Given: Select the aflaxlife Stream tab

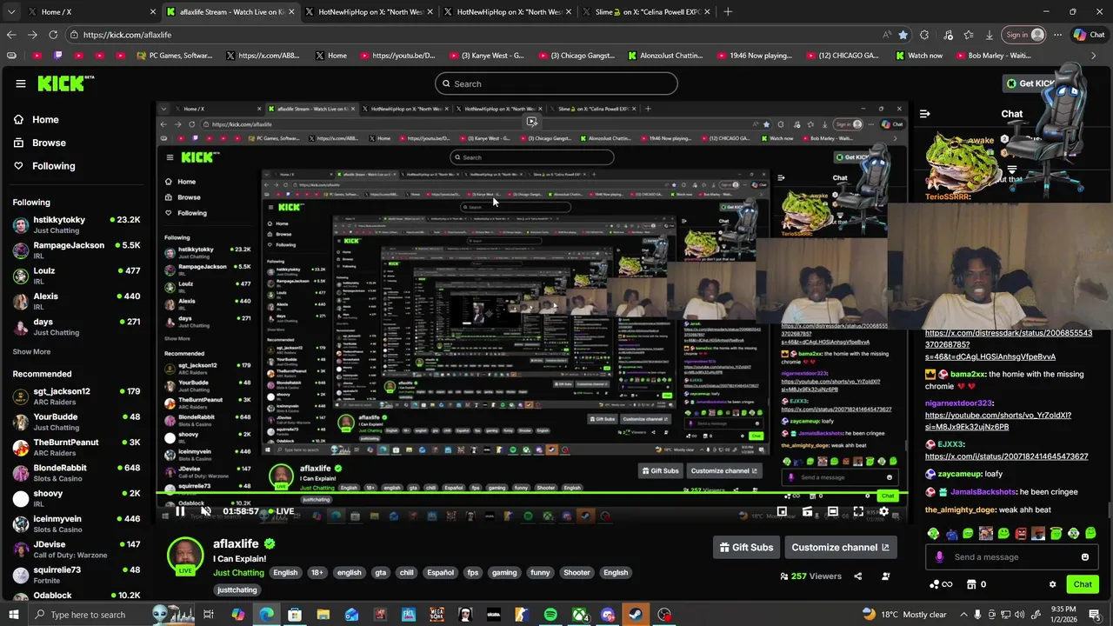Looking at the screenshot, I should point(230,12).
